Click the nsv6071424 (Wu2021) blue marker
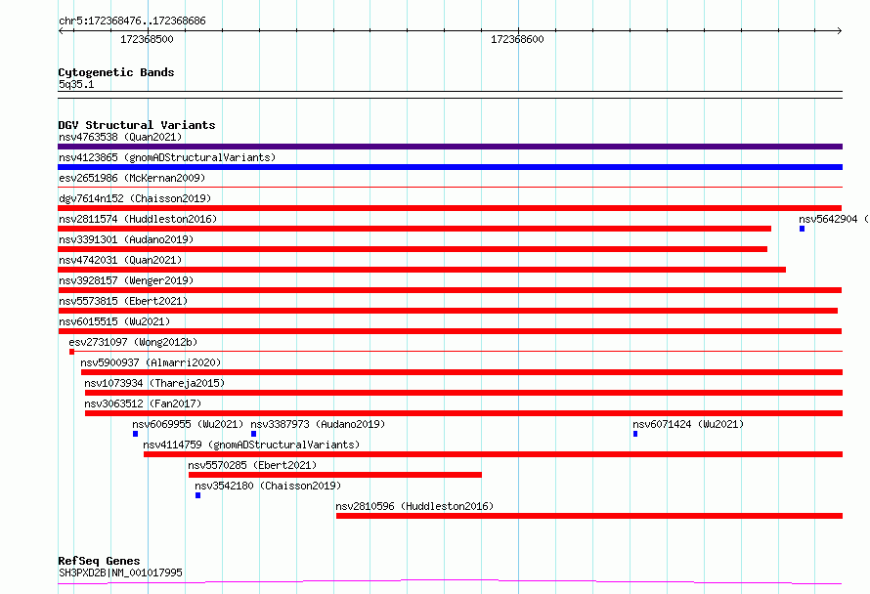 (x=635, y=434)
